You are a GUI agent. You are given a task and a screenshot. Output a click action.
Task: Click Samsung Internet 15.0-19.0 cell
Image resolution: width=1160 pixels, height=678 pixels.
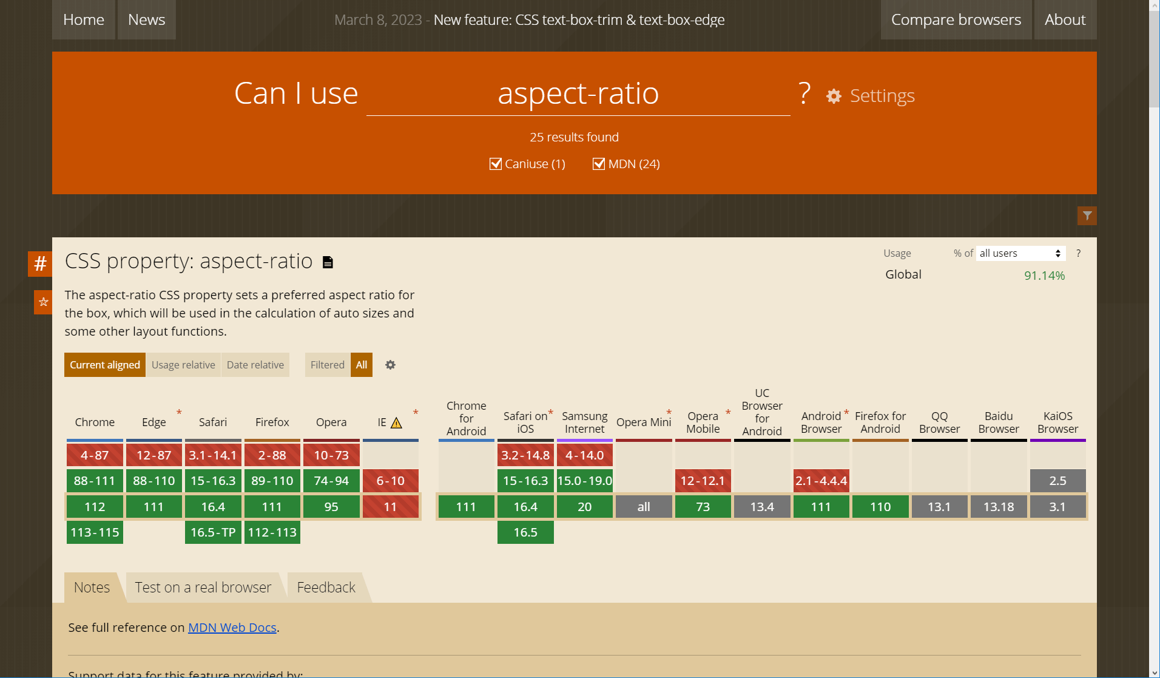point(585,481)
